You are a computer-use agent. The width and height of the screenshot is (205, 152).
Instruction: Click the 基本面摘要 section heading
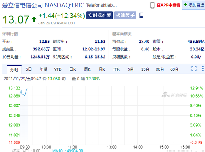[122, 34]
